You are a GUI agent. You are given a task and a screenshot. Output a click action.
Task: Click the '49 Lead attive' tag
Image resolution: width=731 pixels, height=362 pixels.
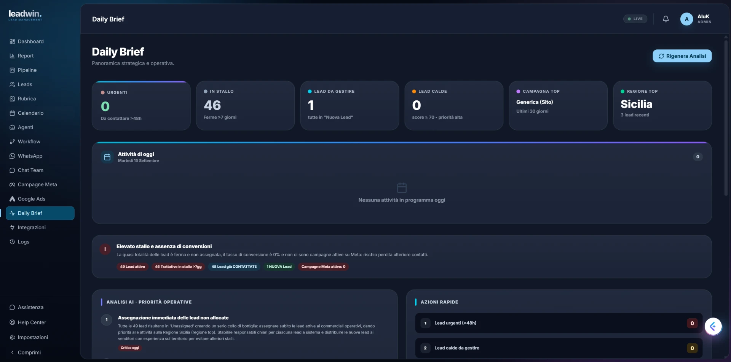coord(132,267)
